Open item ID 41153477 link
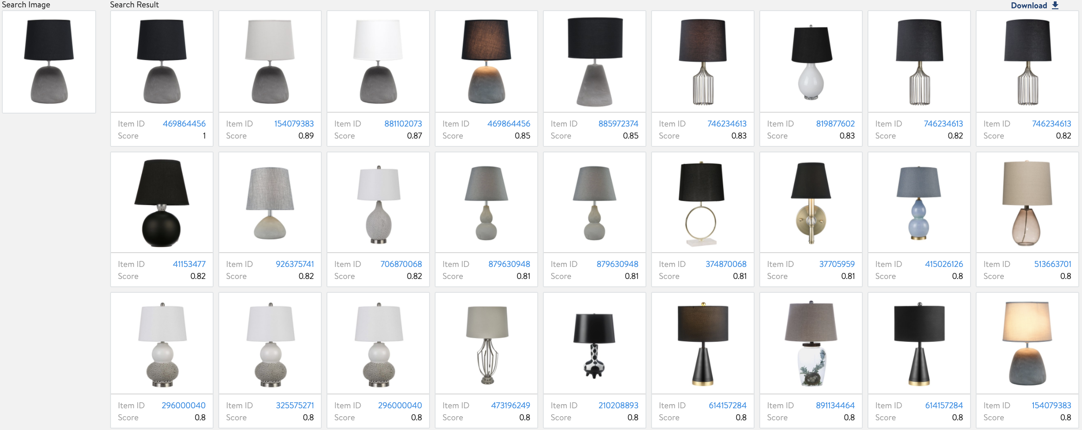The width and height of the screenshot is (1082, 430). (x=189, y=264)
